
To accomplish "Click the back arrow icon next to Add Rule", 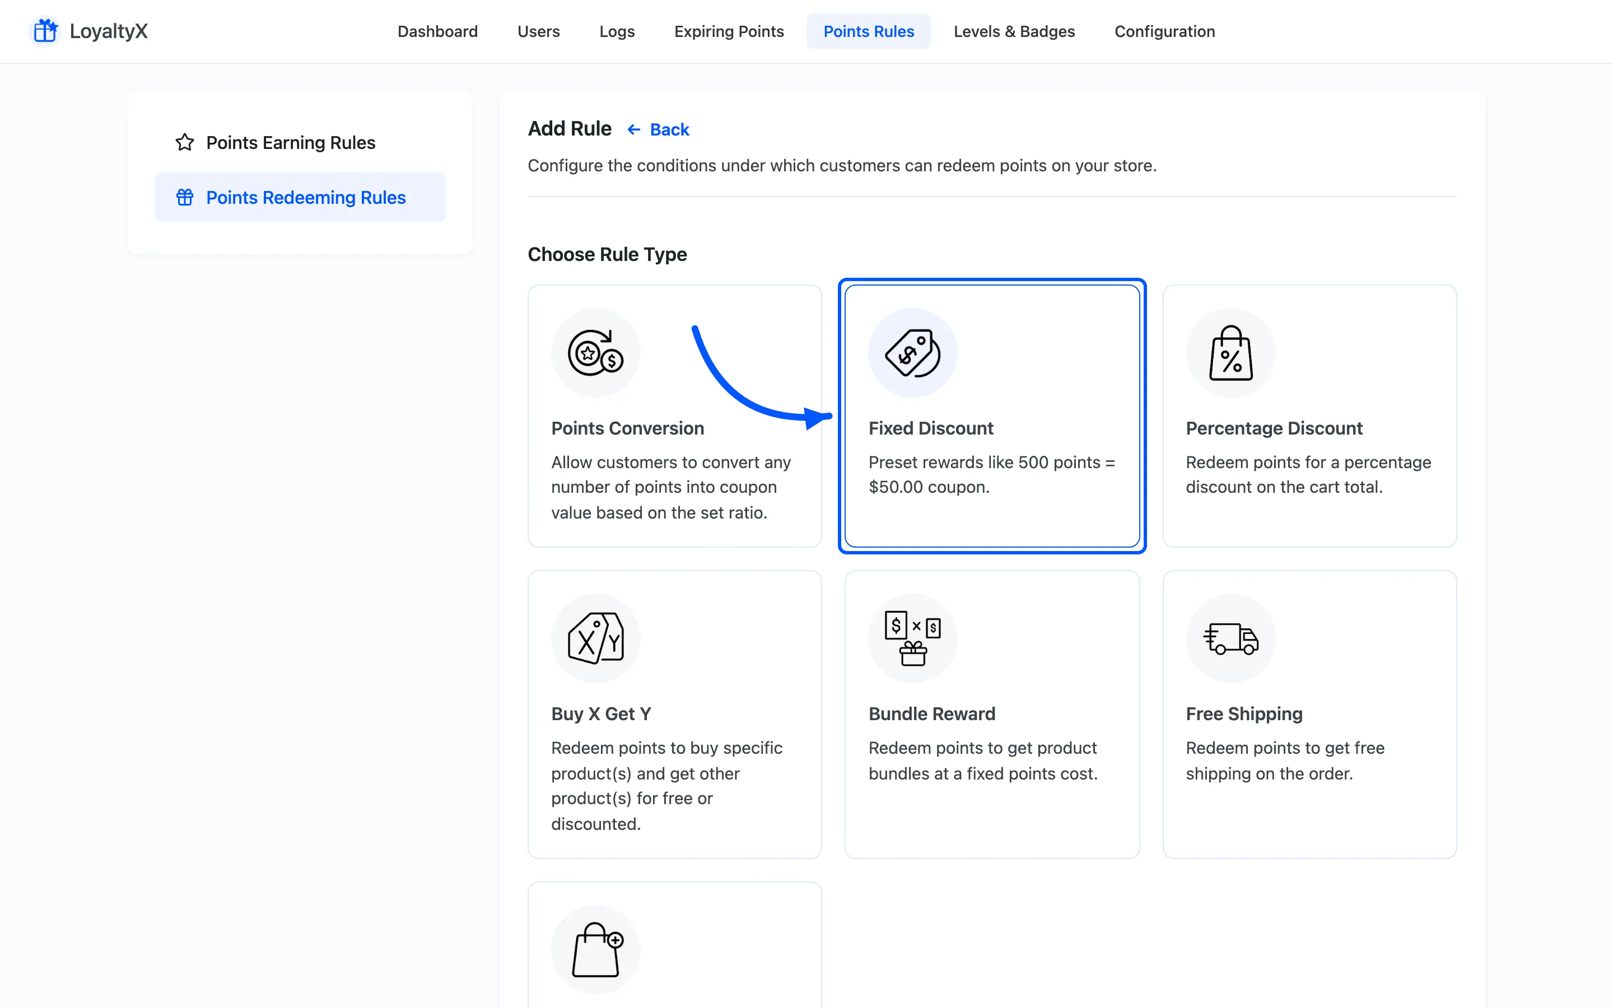I will tap(634, 129).
